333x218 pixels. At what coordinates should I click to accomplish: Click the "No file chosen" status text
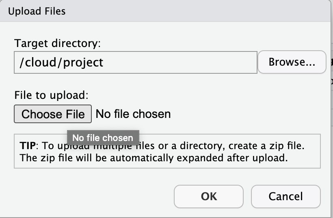click(x=133, y=114)
